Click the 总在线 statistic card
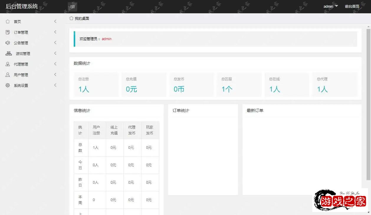This screenshot has height=215, width=371. (287, 85)
